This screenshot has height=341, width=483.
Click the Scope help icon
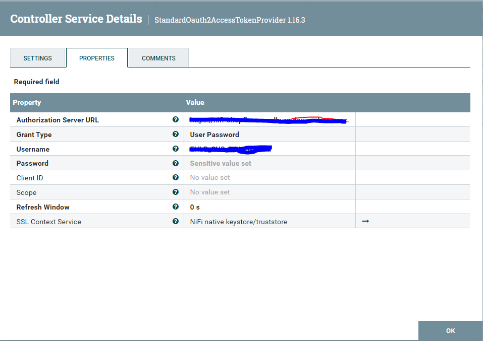[x=175, y=192]
